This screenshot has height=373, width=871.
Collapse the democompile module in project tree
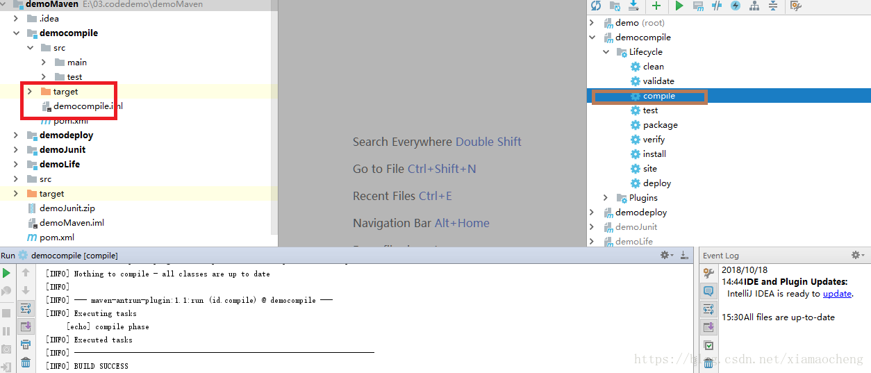(x=16, y=33)
